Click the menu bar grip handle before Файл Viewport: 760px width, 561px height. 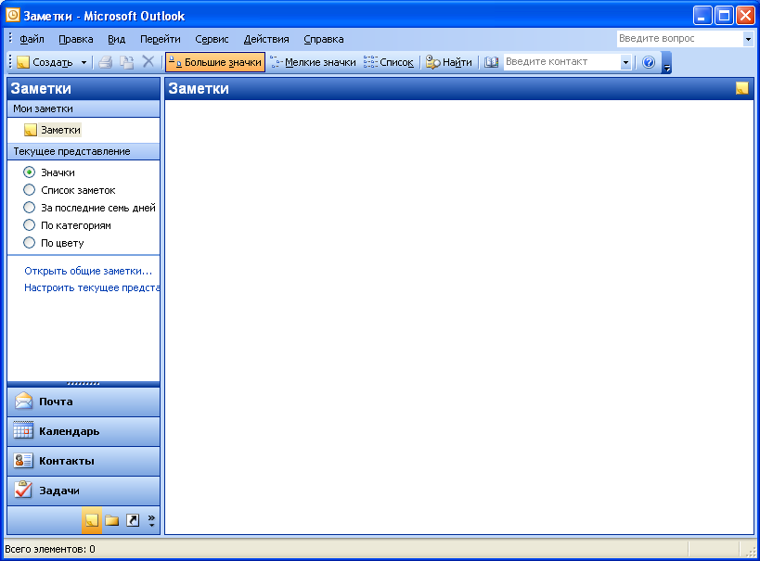tap(10, 38)
